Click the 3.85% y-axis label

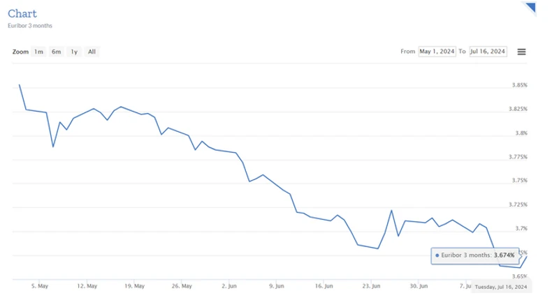(519, 85)
